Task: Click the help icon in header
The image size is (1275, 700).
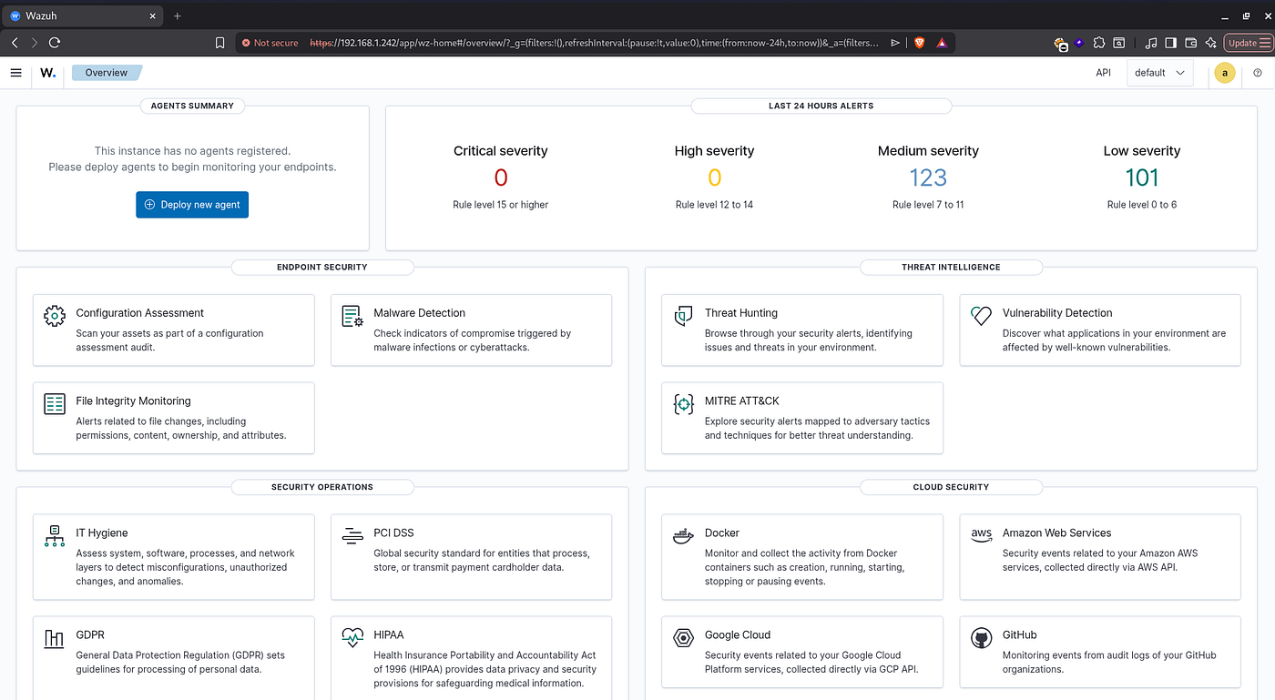Action: pyautogui.click(x=1258, y=73)
